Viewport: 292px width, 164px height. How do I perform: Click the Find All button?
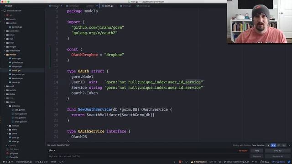click(x=278, y=151)
